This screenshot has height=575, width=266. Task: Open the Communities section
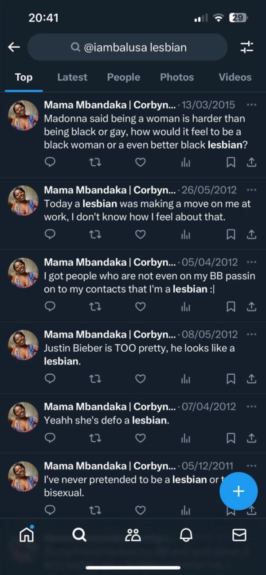(x=133, y=535)
